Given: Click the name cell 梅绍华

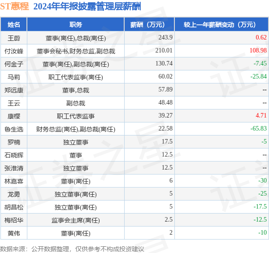Looking at the screenshot, I should [14, 220].
